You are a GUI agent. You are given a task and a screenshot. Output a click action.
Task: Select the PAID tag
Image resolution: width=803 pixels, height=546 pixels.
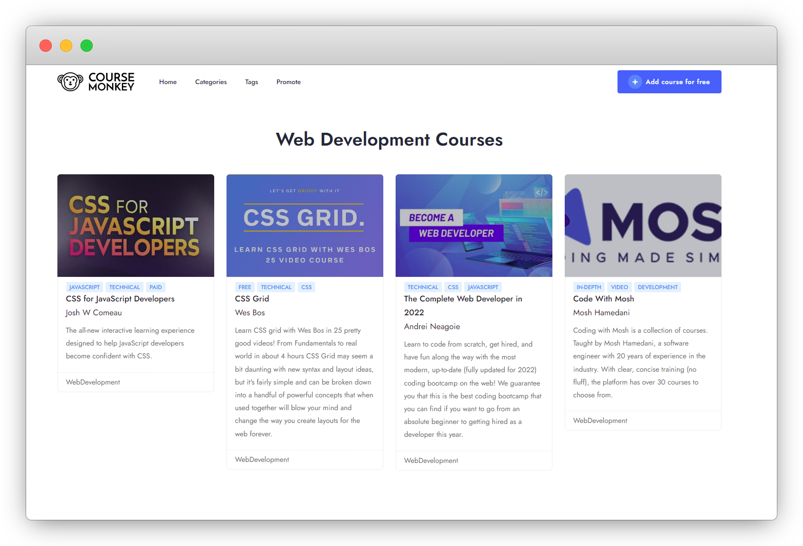pos(156,287)
